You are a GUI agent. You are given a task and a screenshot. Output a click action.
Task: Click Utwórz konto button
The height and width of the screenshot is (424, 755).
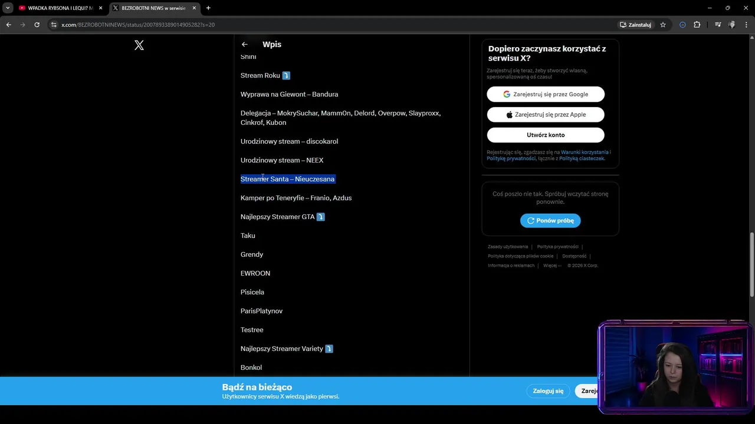pos(546,135)
